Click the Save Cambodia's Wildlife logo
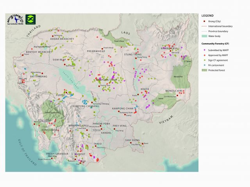Screen dimensions: 250x187 pyautogui.click(x=15, y=20)
